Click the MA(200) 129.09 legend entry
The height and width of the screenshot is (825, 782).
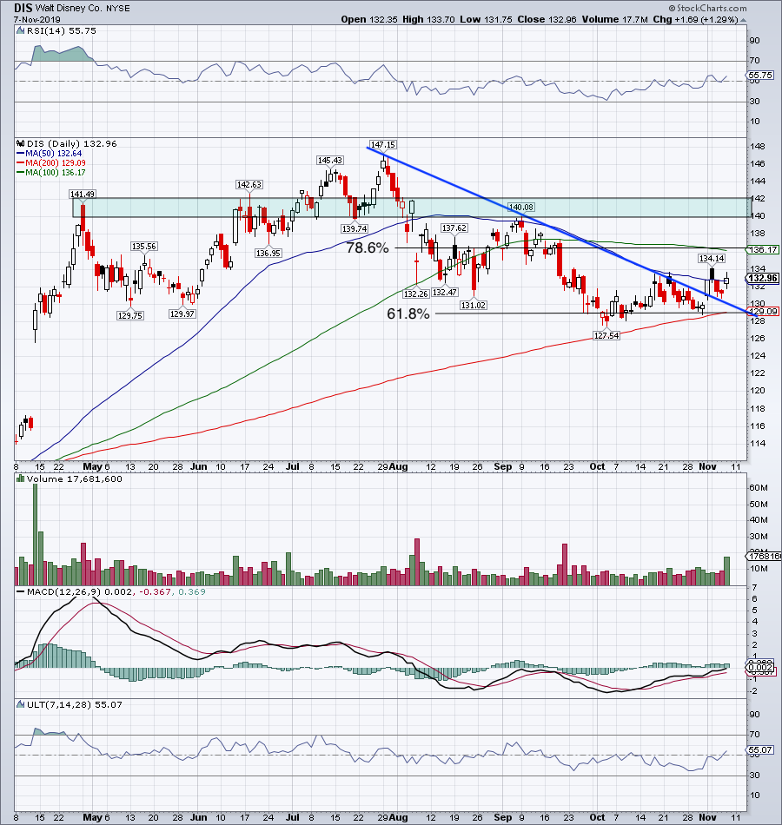[50, 163]
